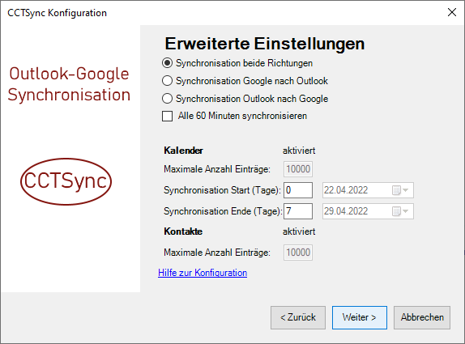This screenshot has height=344, width=465.
Task: Click the Synchronisation Start (Tage) input field
Action: click(298, 190)
